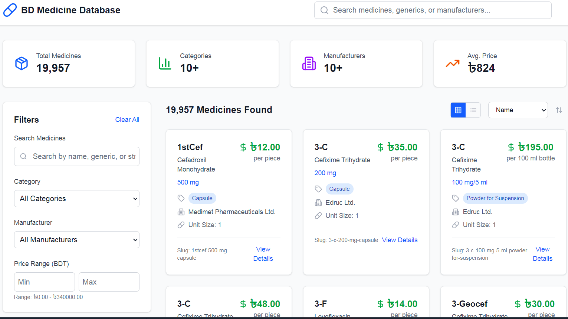Open View Details for 3-C 200 mg capsule

click(400, 240)
